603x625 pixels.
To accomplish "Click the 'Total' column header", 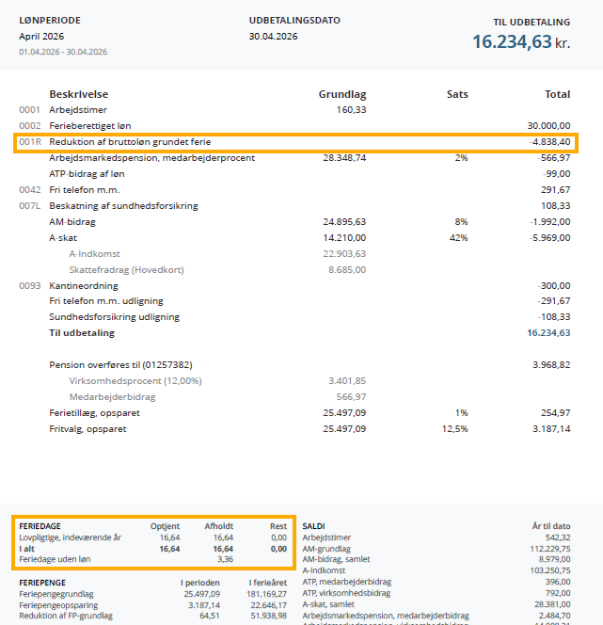I will 557,94.
